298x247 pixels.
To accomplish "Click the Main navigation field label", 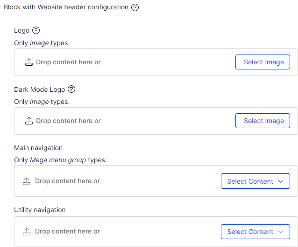I will [38, 148].
